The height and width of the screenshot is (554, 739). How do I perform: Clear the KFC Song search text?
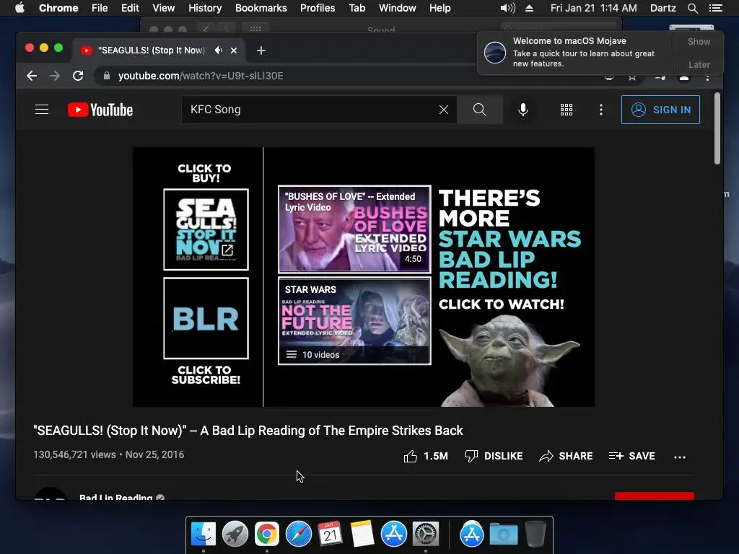444,110
